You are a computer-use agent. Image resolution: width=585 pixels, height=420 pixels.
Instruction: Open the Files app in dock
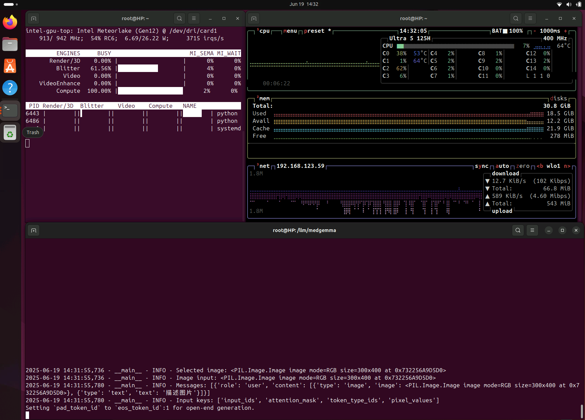(x=10, y=44)
